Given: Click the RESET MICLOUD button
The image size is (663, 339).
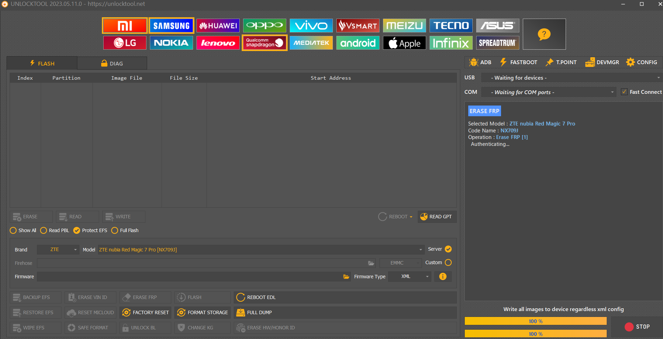Looking at the screenshot, I should pyautogui.click(x=90, y=312).
